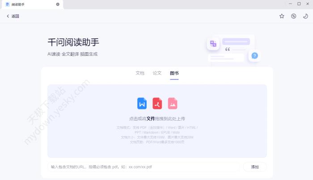This screenshot has height=180, width=313.
Task: Click the pink image file icon
Action: pyautogui.click(x=173, y=104)
